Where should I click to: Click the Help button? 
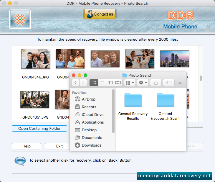(27, 146)
